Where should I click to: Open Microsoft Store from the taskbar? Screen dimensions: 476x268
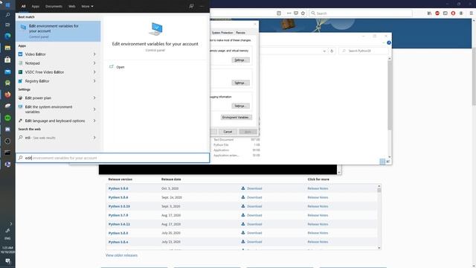pyautogui.click(x=7, y=60)
